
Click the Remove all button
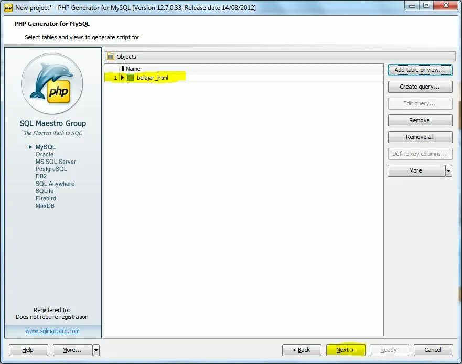(420, 137)
